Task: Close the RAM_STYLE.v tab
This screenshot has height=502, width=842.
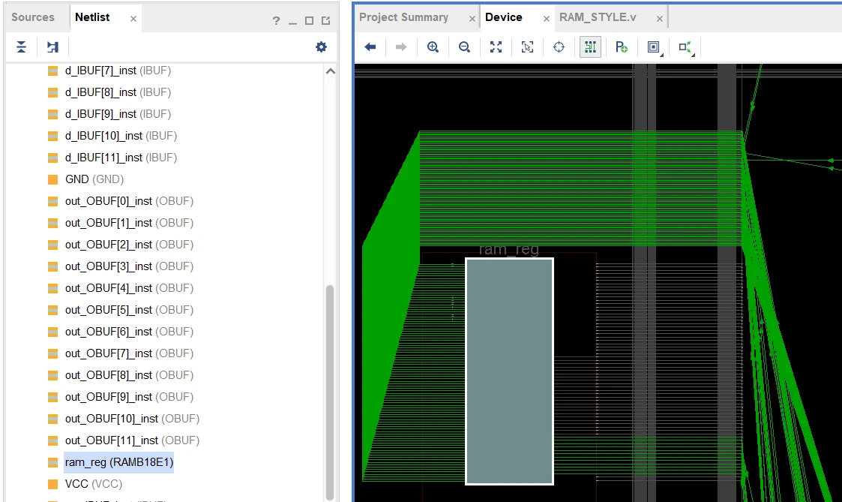Action: [659, 19]
